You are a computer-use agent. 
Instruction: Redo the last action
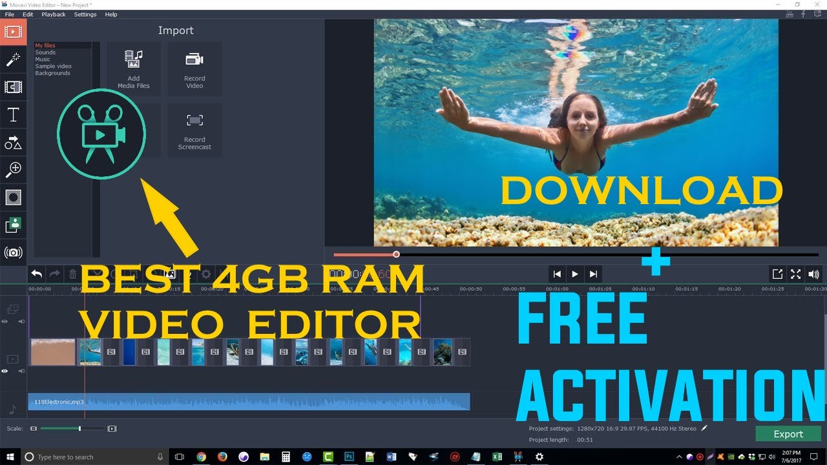pos(55,274)
